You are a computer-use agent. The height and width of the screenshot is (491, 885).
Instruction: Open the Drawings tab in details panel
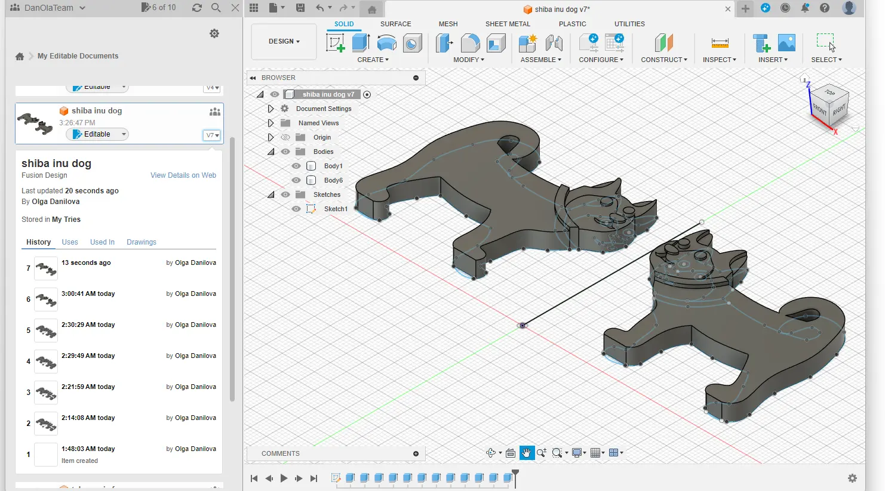point(141,242)
